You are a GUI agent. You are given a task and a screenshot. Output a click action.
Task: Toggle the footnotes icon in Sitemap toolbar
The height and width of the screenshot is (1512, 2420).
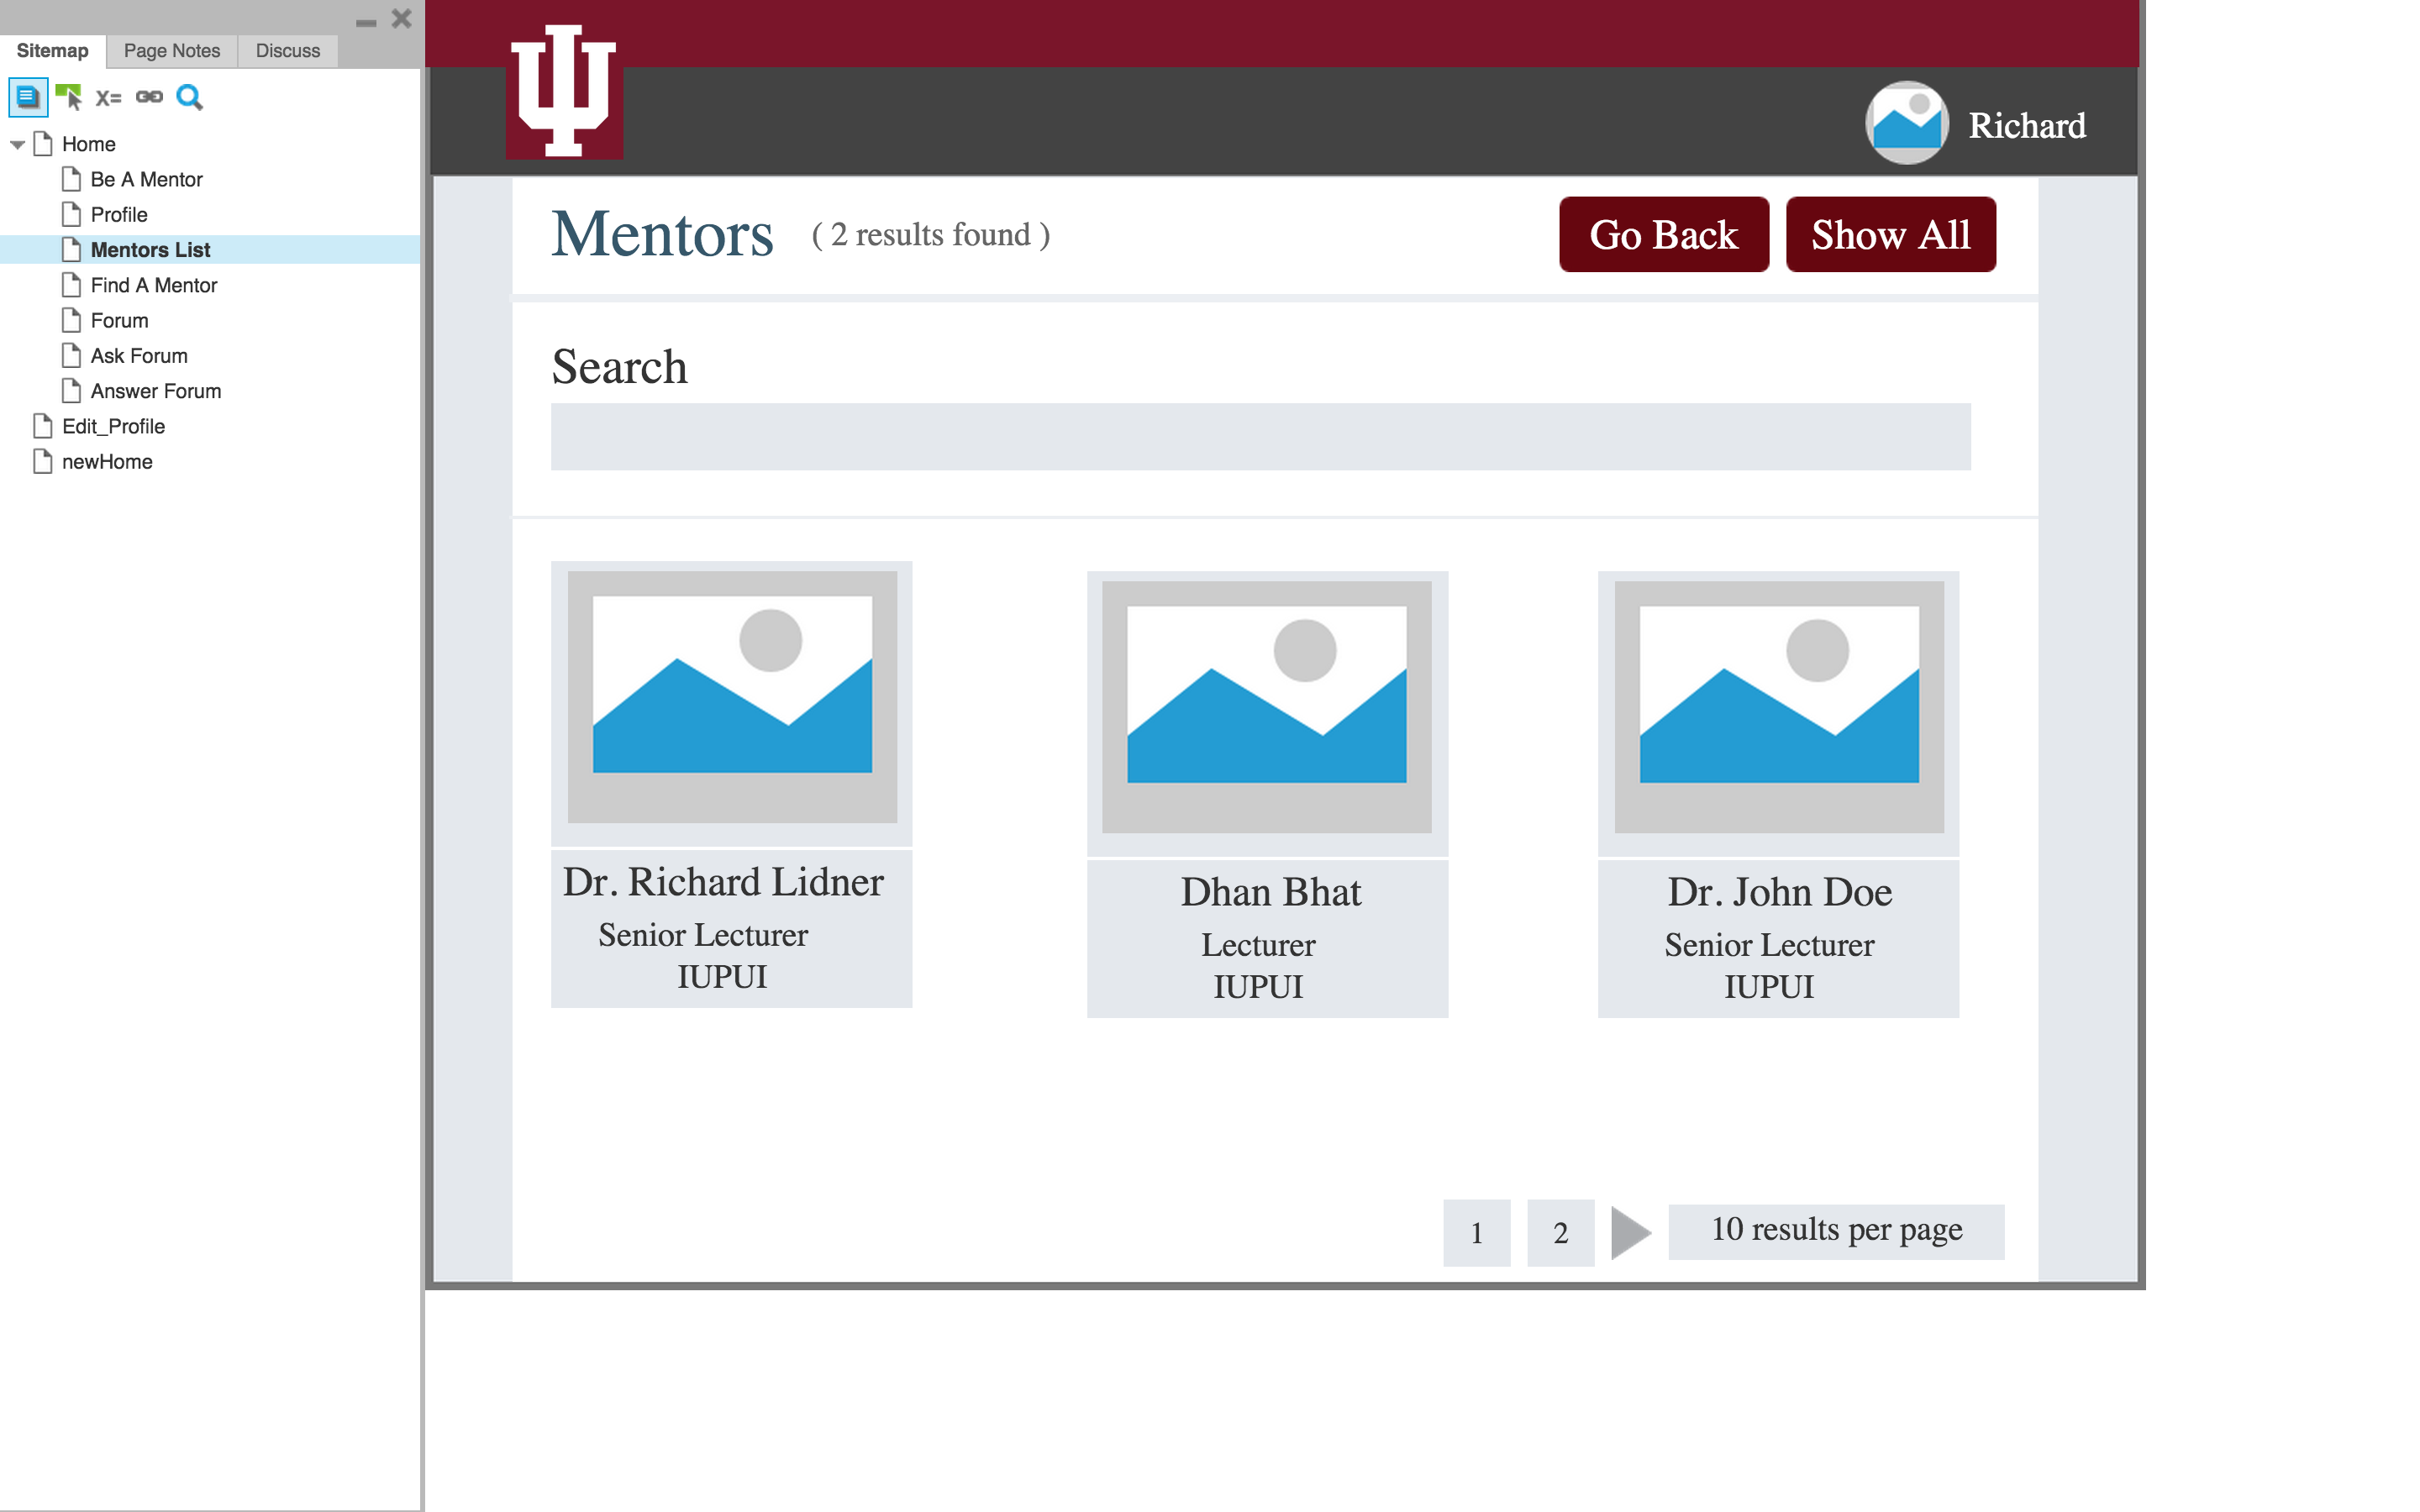28,97
